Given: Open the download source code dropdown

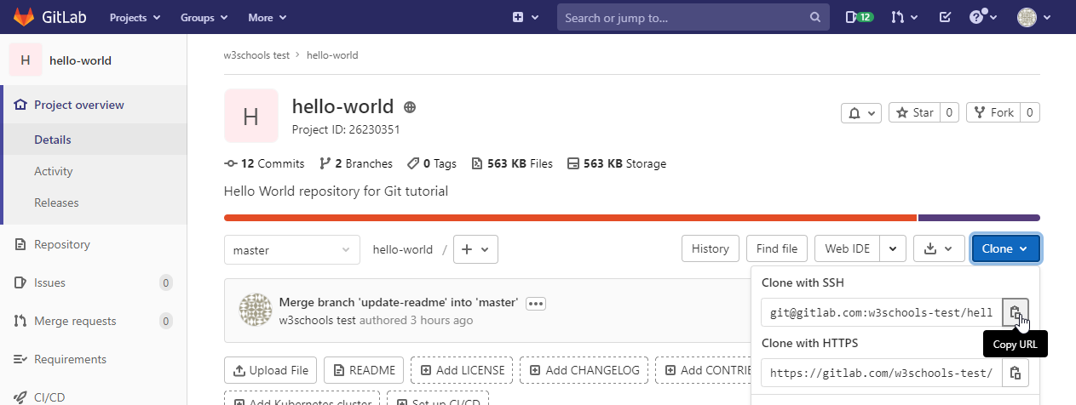Looking at the screenshot, I should click(x=938, y=248).
